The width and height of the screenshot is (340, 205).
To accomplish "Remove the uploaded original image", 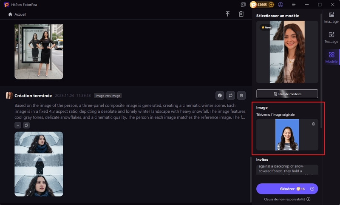I will point(313,124).
